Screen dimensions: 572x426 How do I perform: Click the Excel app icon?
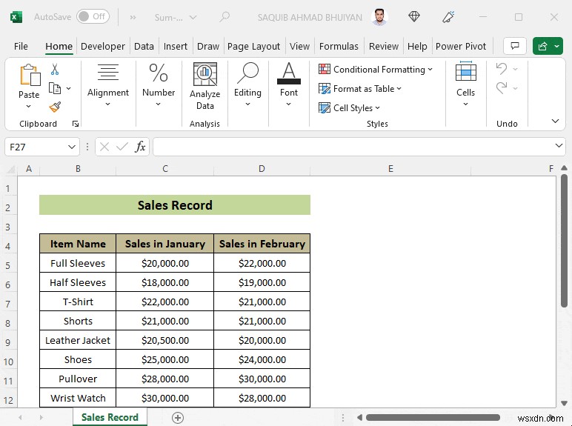[x=16, y=17]
